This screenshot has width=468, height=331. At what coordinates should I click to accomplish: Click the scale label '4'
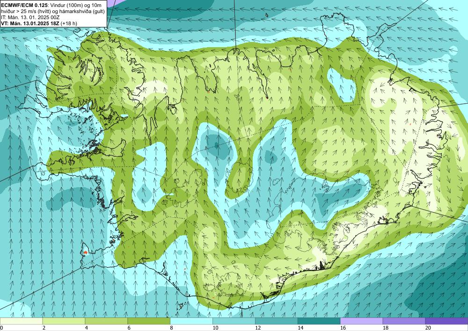(x=87, y=328)
